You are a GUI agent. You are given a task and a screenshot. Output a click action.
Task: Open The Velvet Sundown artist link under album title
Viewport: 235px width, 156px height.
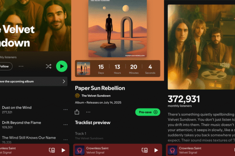[96, 96]
